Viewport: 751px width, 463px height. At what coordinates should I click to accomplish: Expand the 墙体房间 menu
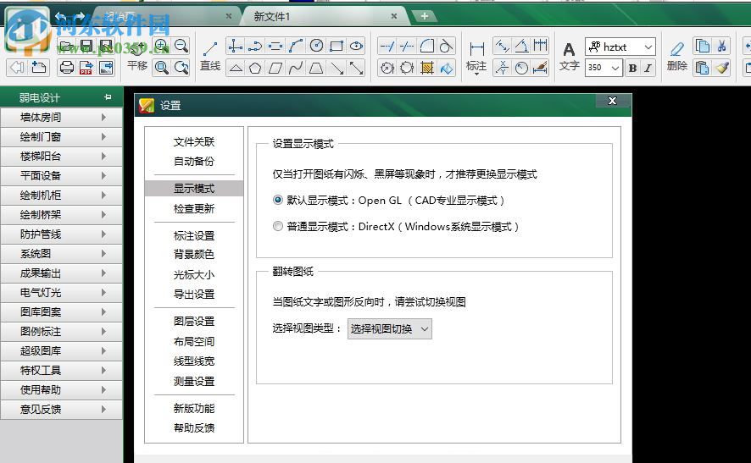click(61, 117)
